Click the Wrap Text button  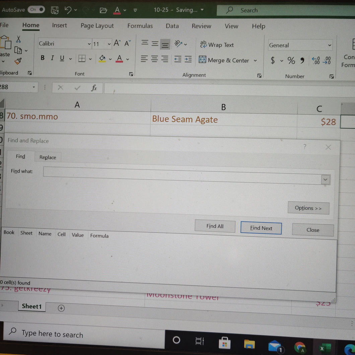click(x=217, y=45)
